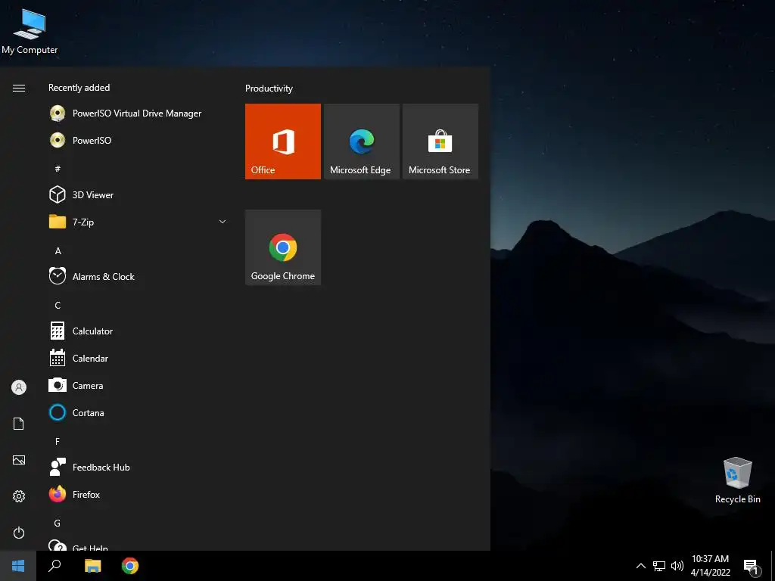The image size is (775, 581).
Task: Open Microsoft Edge tile
Action: point(361,141)
